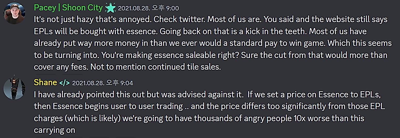Image resolution: width=400 pixels, height=138 pixels.
Task: Click the line "Not to mention continued tile sales."
Action: pyautogui.click(x=156, y=67)
